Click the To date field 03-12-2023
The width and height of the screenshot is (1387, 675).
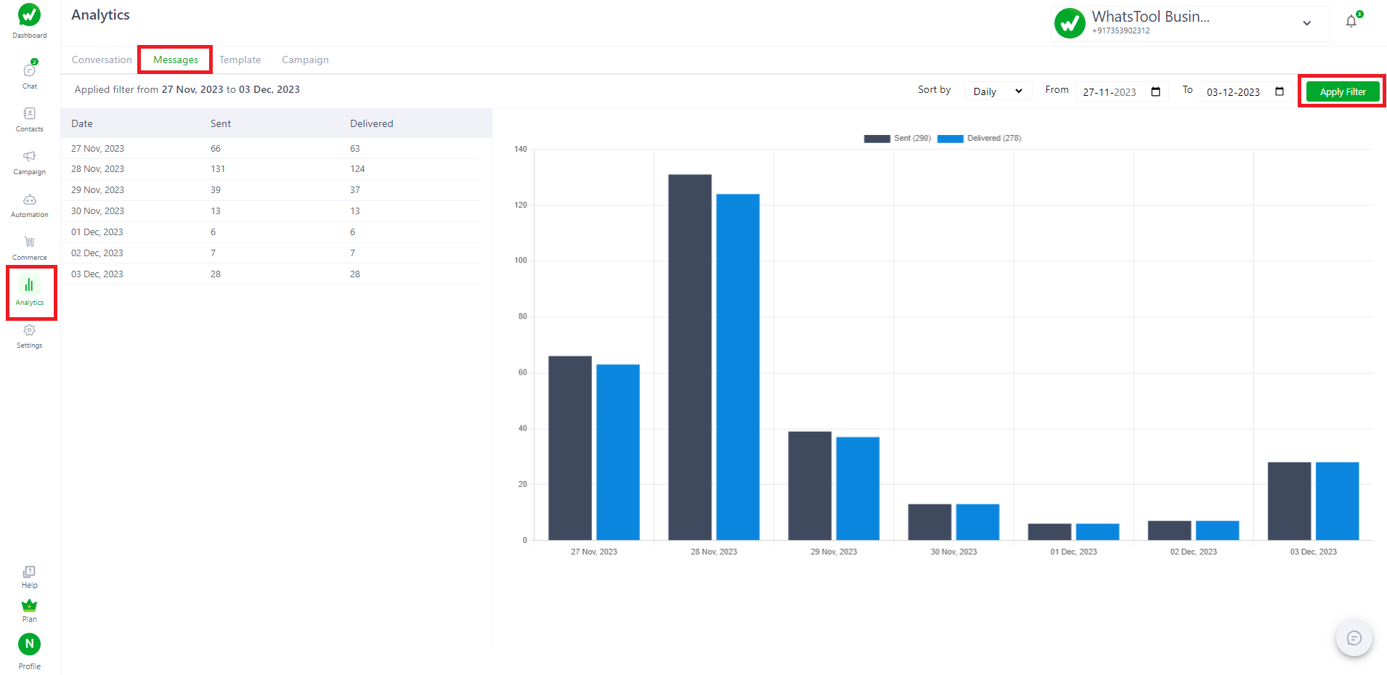pos(1245,91)
